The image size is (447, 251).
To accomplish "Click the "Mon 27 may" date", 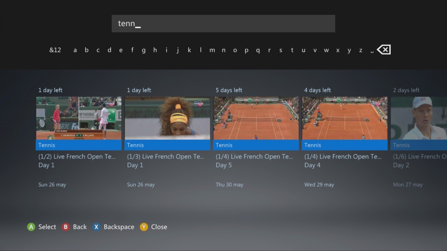I will coord(408,185).
